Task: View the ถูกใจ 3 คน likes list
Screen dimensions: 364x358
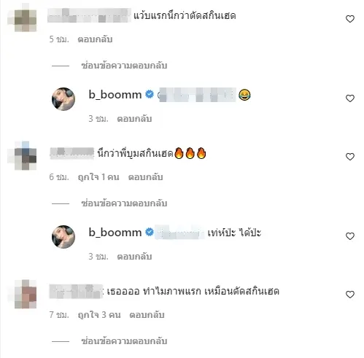Action: [99, 315]
